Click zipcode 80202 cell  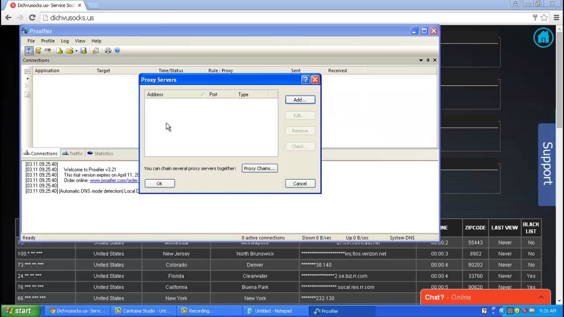[x=475, y=265]
